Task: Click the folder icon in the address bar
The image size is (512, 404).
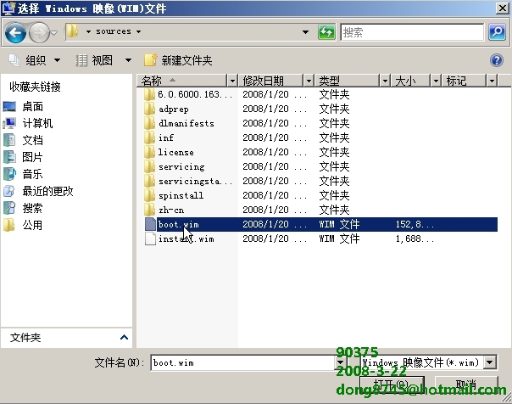Action: (x=72, y=31)
